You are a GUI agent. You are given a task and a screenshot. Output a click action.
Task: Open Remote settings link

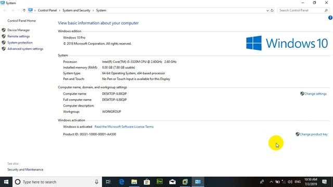tap(19, 36)
